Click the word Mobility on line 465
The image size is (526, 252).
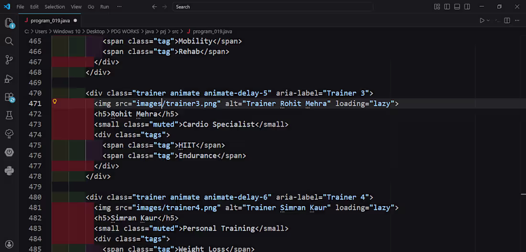click(x=196, y=41)
